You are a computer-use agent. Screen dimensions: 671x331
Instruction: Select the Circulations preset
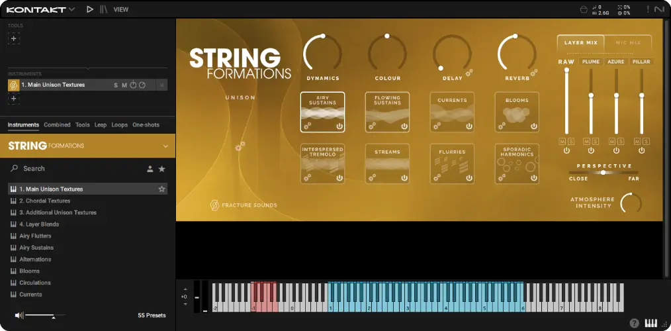[87, 283]
